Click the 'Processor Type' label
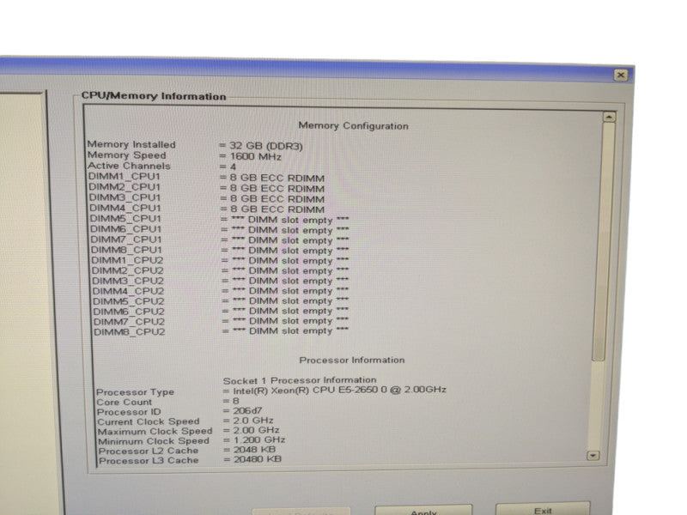Viewport: 687px width, 515px height. (135, 392)
